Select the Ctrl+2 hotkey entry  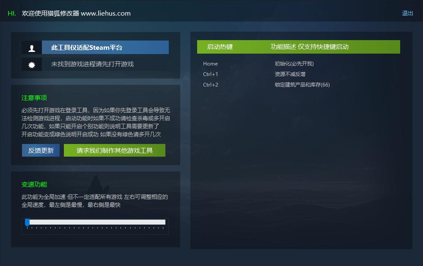(210, 84)
